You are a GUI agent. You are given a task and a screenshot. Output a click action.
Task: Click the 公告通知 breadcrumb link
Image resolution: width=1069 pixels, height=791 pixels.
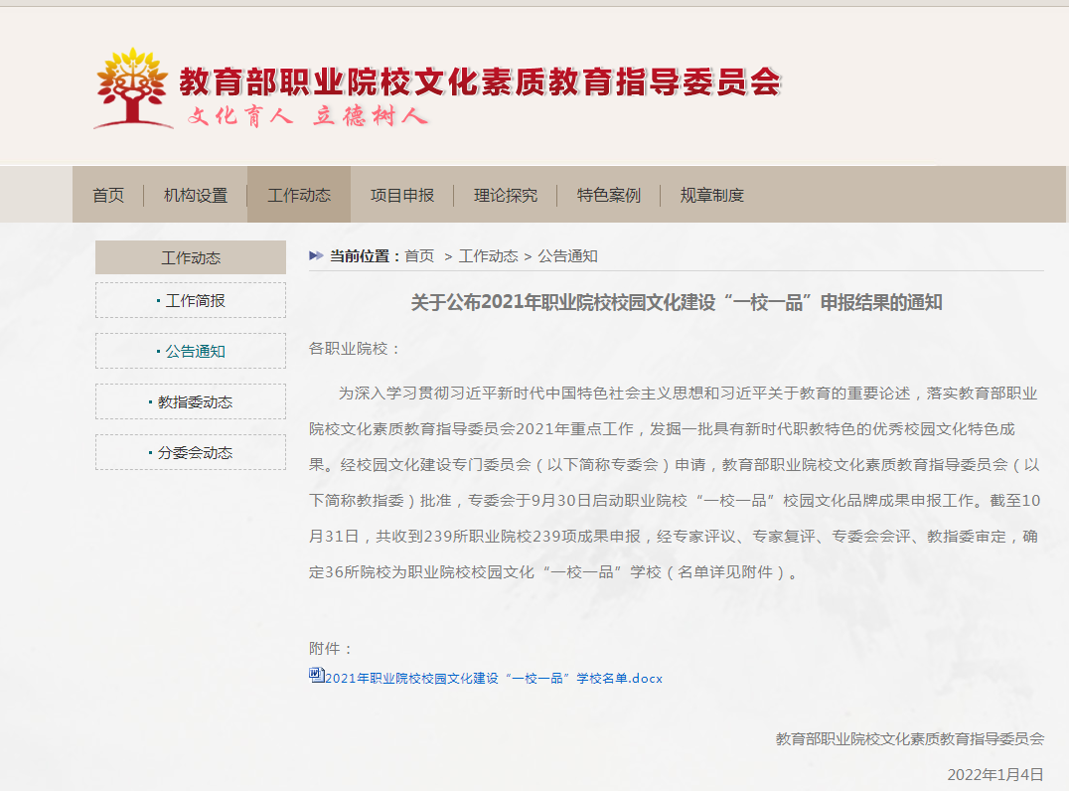click(567, 256)
